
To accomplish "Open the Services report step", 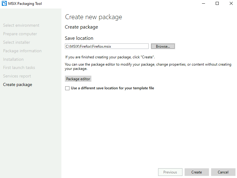I will tap(17, 76).
